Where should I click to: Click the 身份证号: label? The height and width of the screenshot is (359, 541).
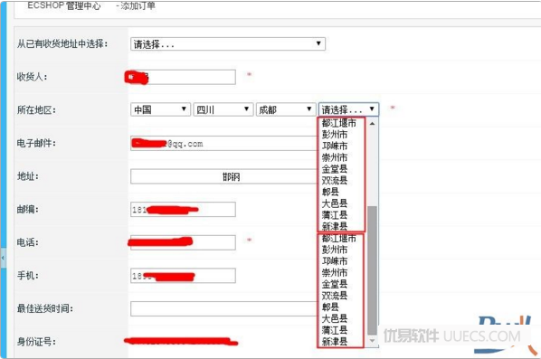pyautogui.click(x=36, y=342)
